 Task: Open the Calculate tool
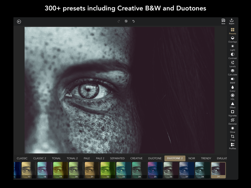tap(232, 72)
